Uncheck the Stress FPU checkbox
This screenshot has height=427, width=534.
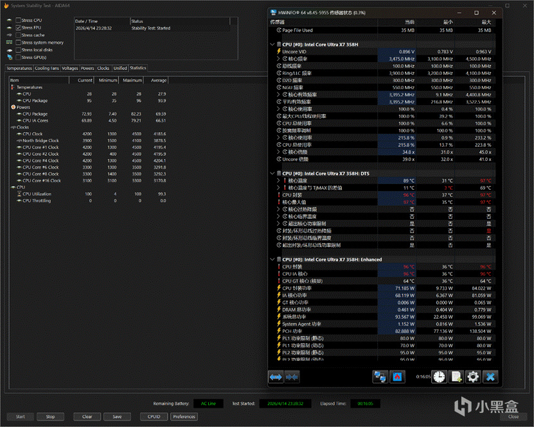pyautogui.click(x=19, y=28)
